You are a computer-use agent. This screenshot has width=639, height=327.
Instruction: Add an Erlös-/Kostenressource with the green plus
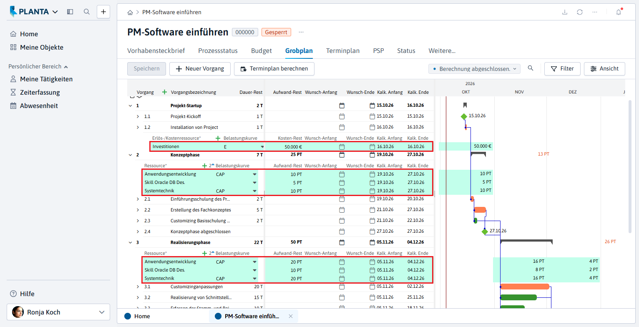[x=218, y=138]
